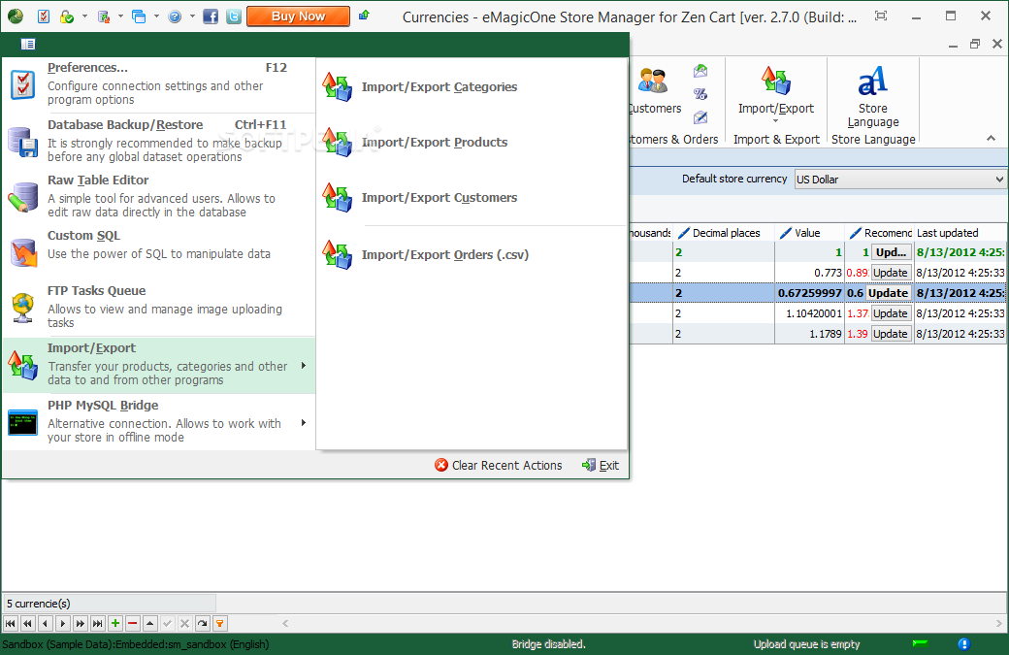The height and width of the screenshot is (655, 1009).
Task: Go to last record navigation button
Action: [x=97, y=624]
